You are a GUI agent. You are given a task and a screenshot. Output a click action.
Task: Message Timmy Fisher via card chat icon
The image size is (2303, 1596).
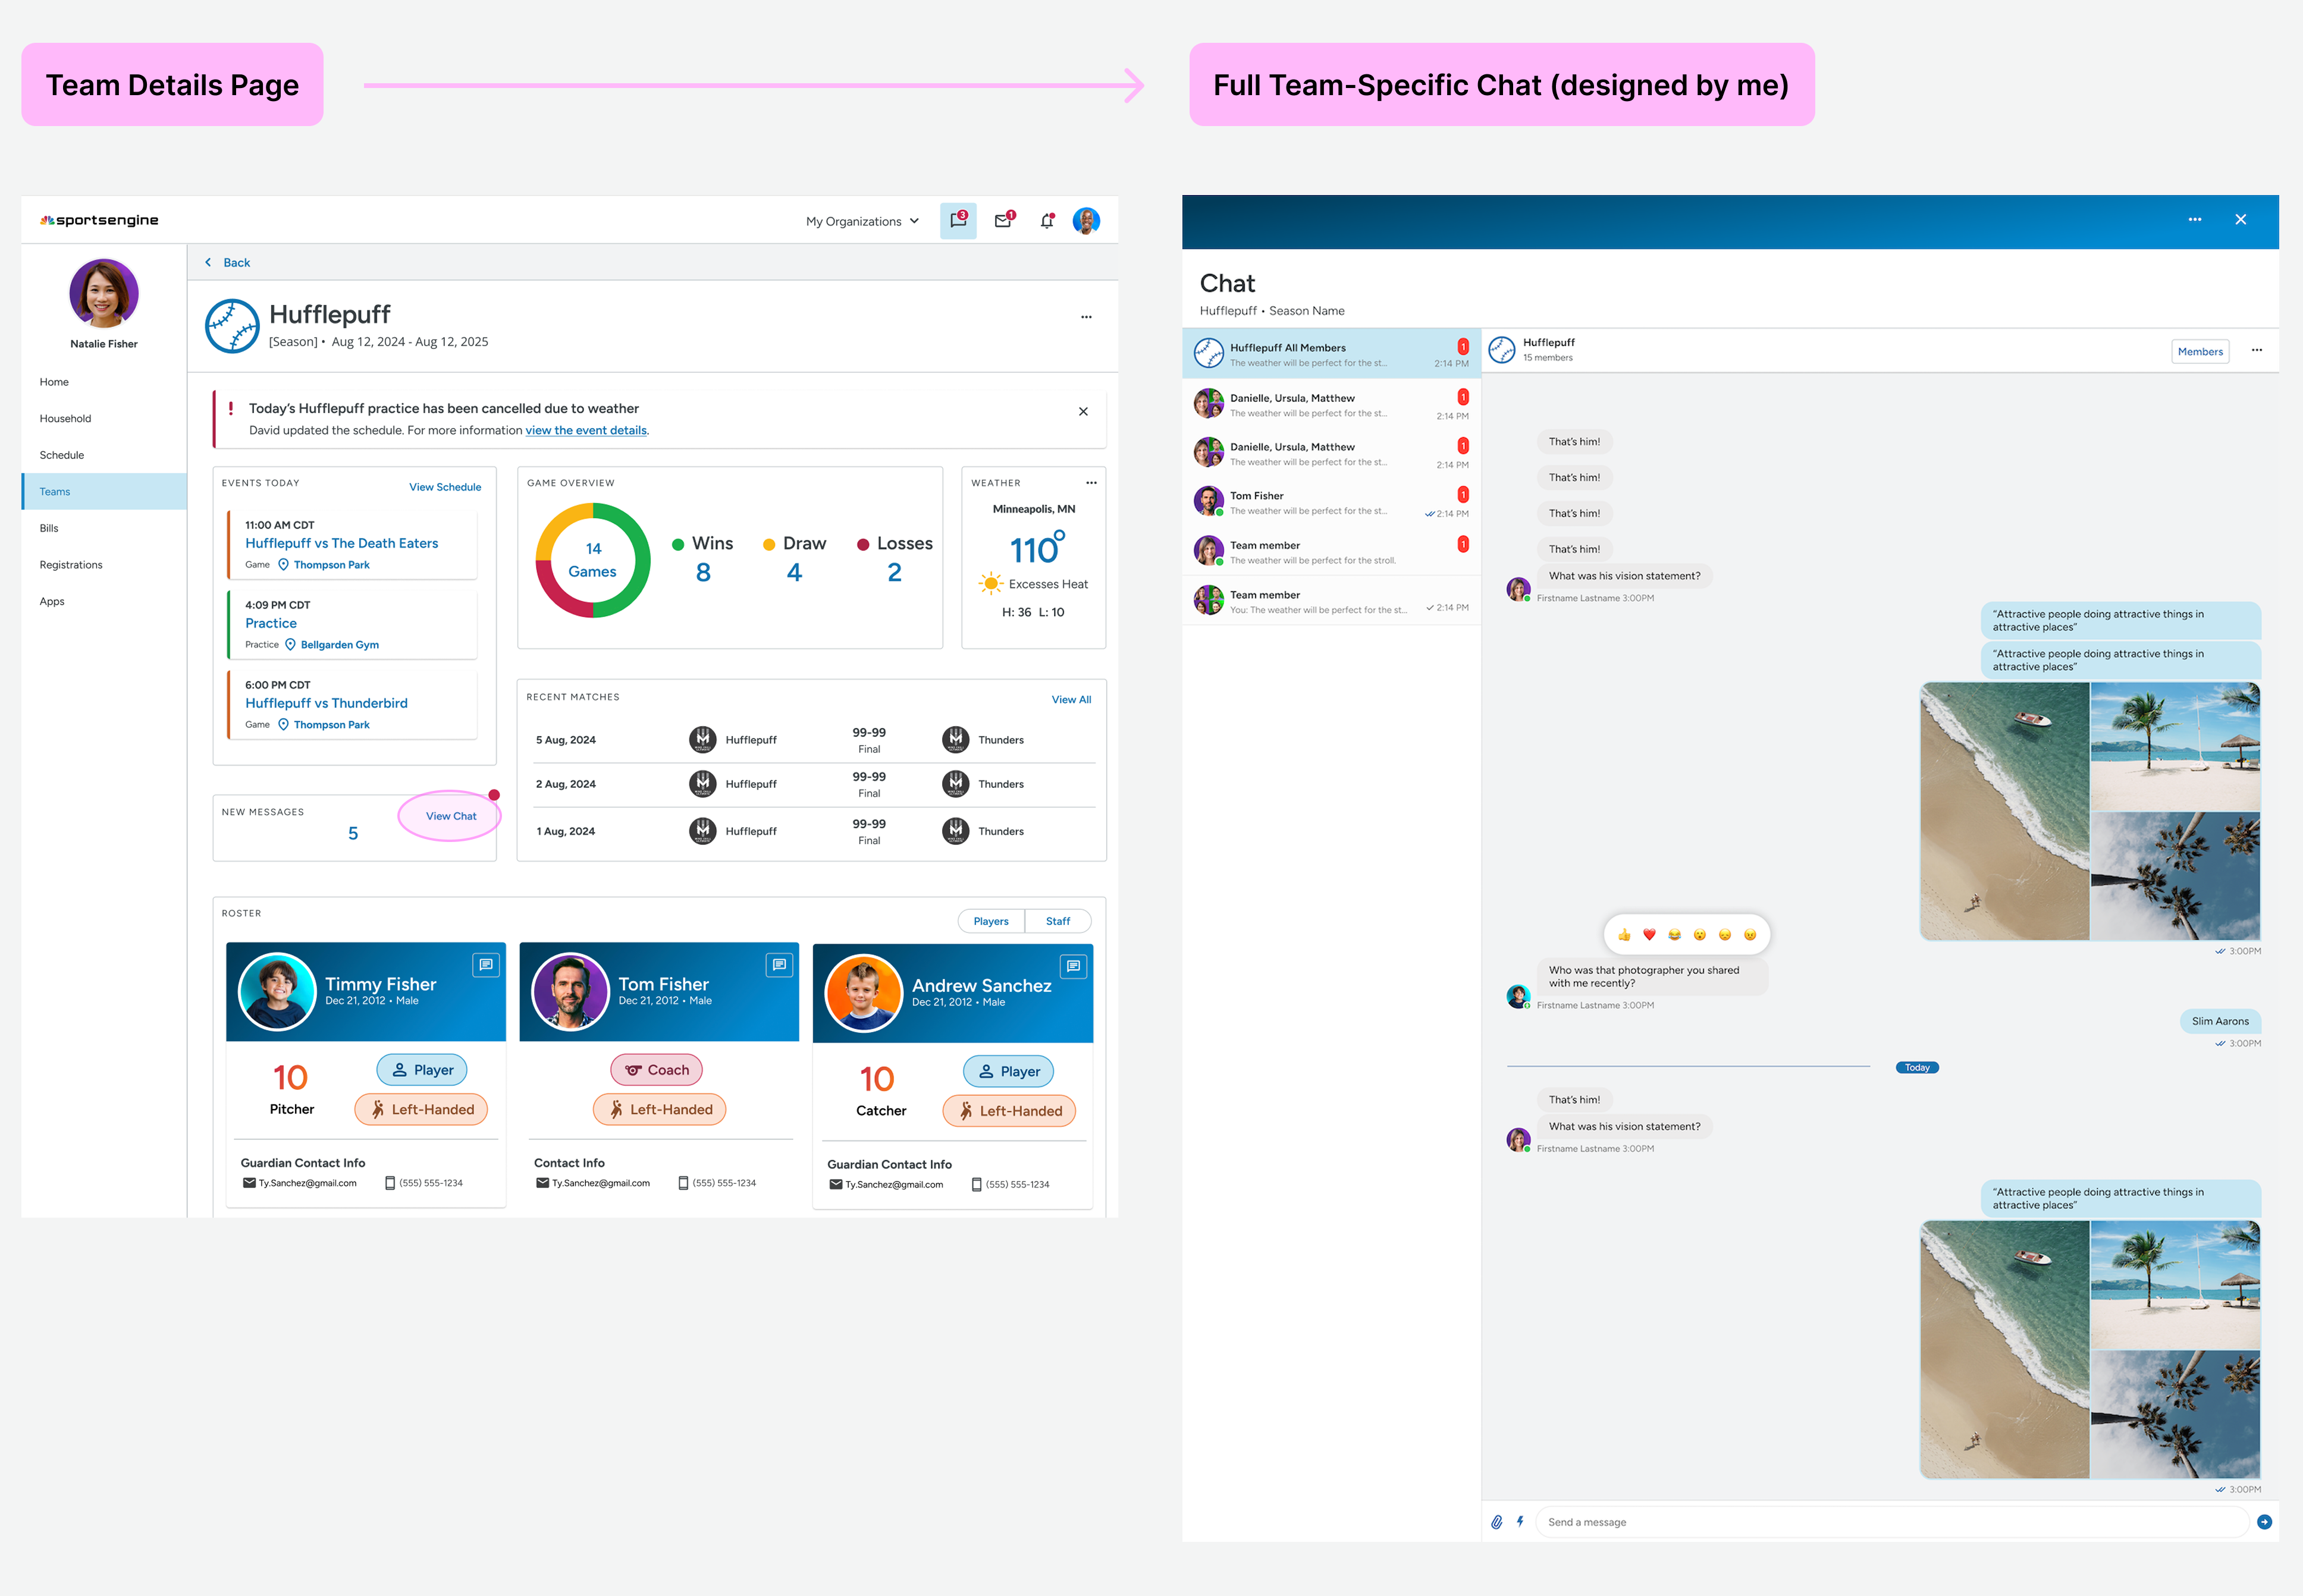(x=485, y=965)
